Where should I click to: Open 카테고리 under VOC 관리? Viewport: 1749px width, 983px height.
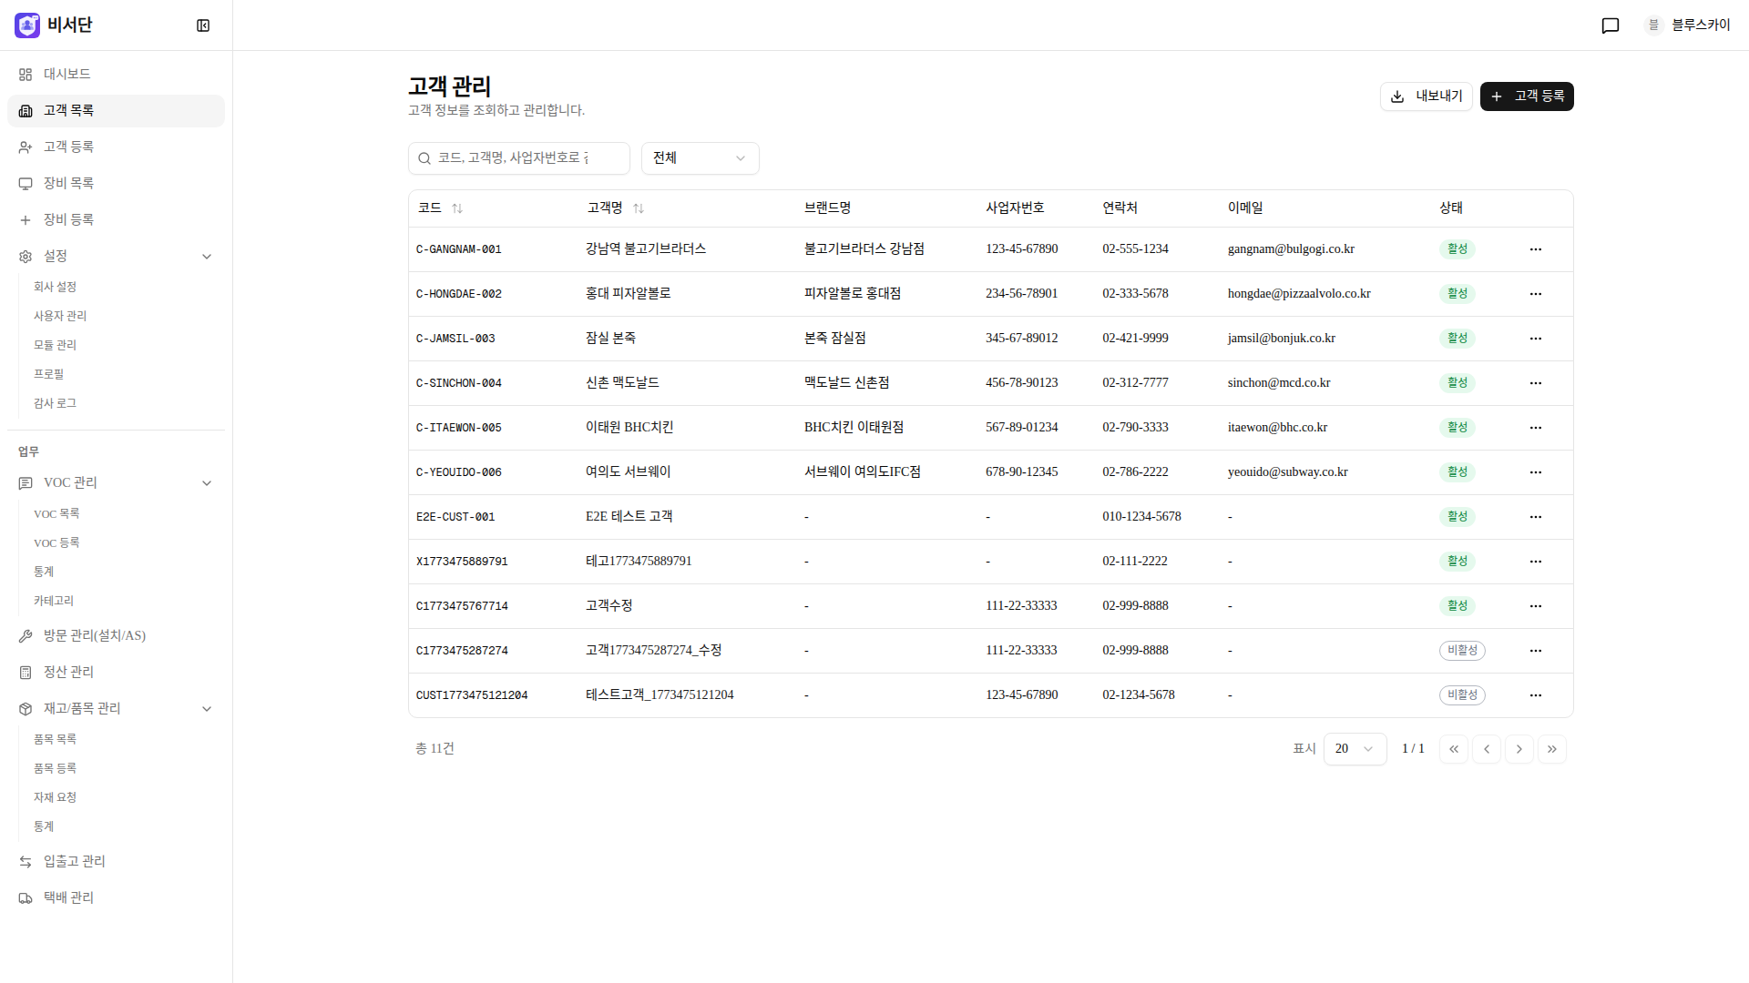point(54,602)
